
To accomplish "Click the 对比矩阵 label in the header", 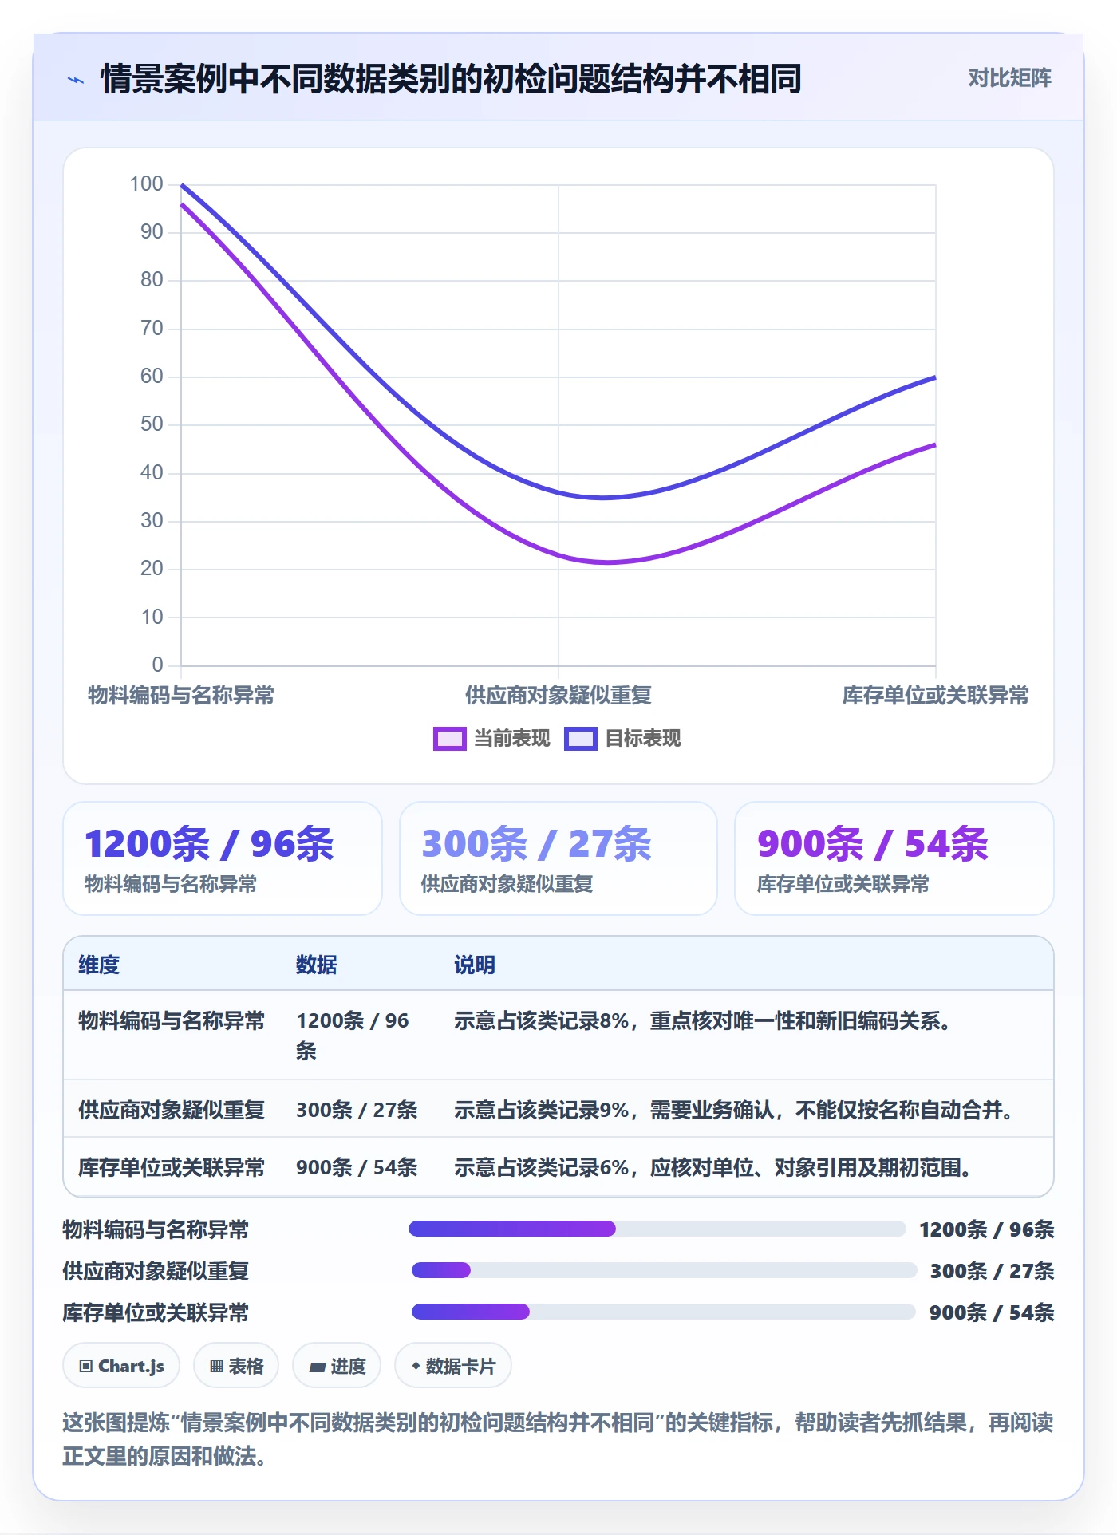I will click(x=1009, y=77).
